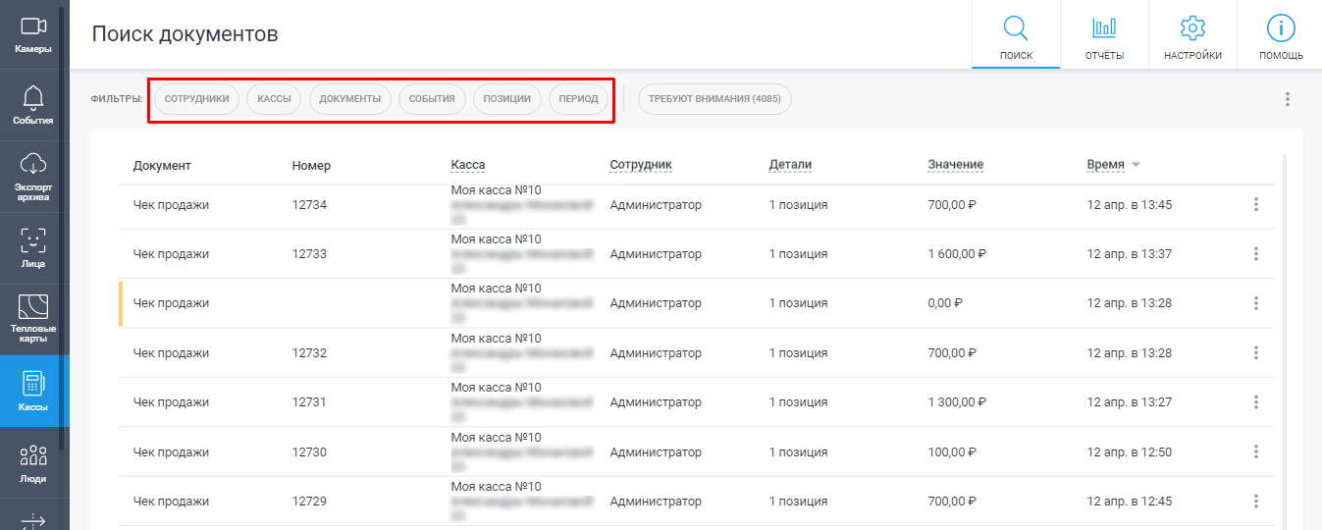The image size is (1322, 530).
Task: Select receipt number 12732
Action: [x=309, y=353]
